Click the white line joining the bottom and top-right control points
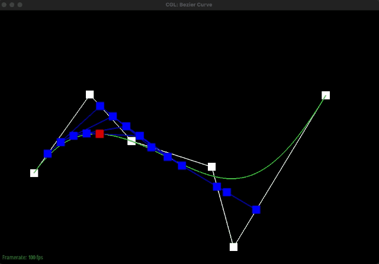The width and height of the screenshot is (379, 264). coord(280,171)
